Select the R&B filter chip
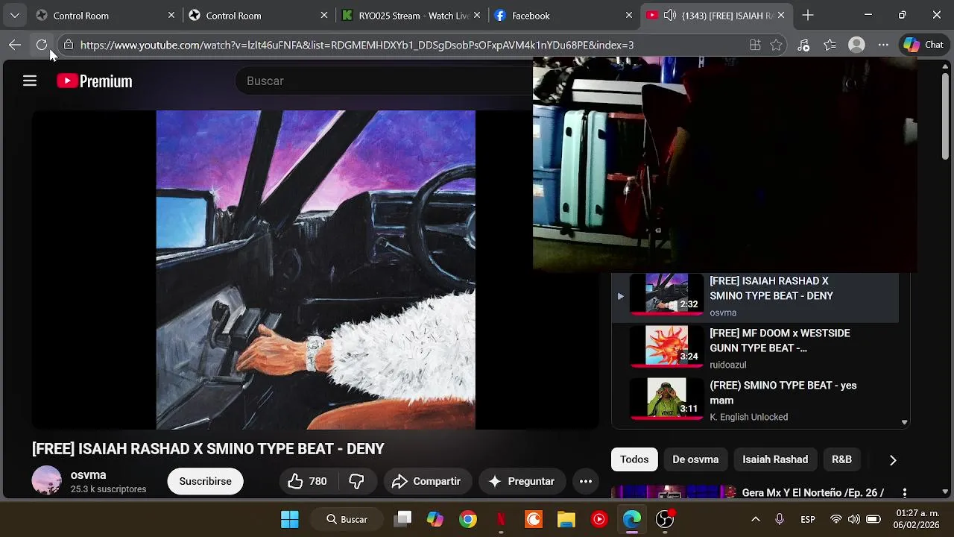 (841, 459)
